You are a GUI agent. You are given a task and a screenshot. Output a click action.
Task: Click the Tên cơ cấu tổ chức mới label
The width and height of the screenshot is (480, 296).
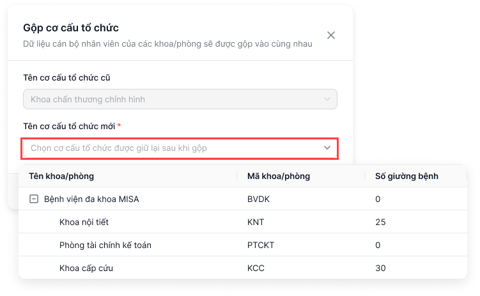(x=69, y=126)
